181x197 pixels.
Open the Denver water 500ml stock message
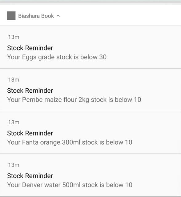coord(70,185)
